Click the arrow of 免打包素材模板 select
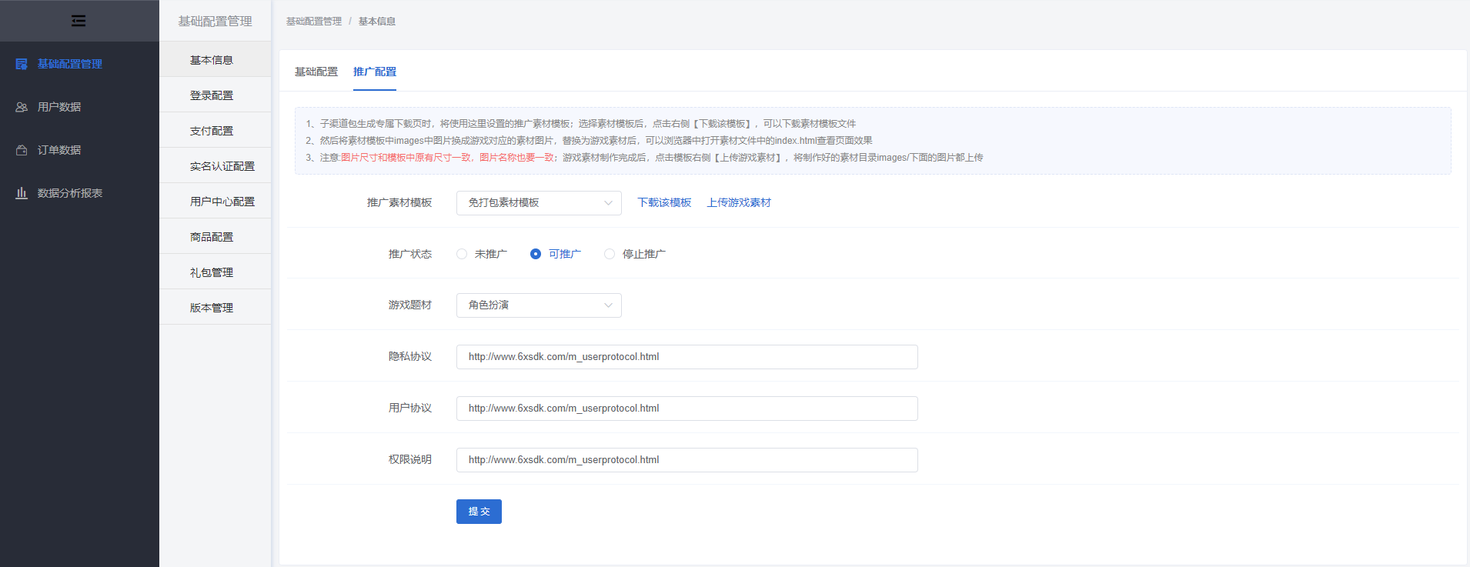Screen dimensions: 1470x567 (x=608, y=203)
